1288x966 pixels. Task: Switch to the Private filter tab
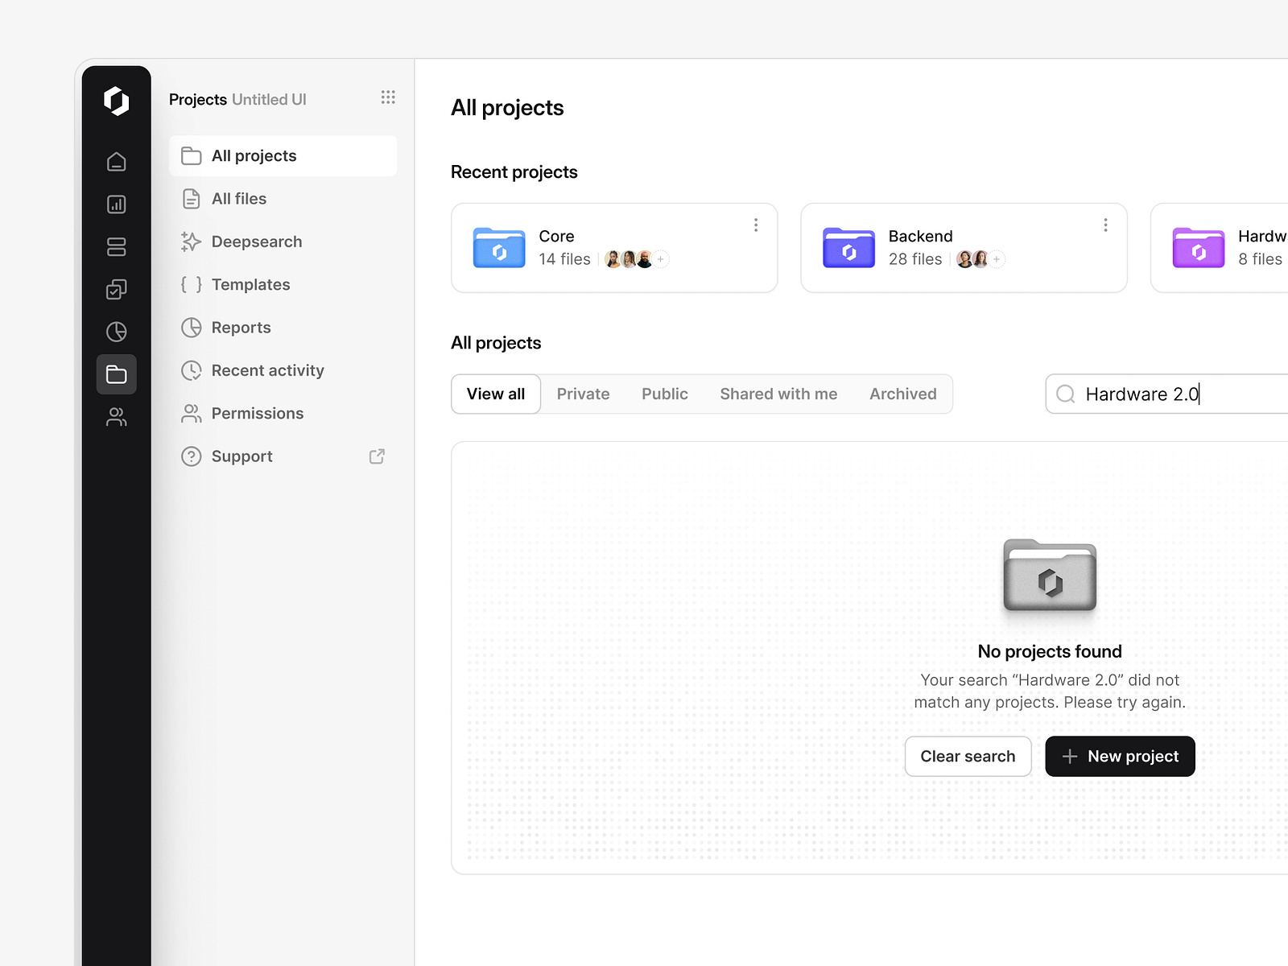coord(583,394)
